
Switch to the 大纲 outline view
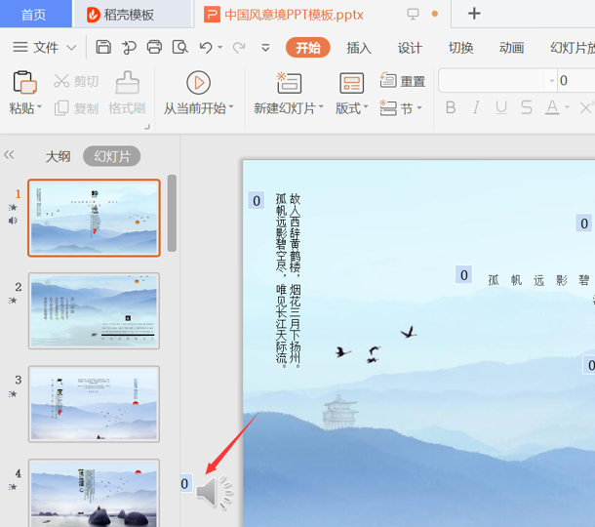(x=59, y=156)
